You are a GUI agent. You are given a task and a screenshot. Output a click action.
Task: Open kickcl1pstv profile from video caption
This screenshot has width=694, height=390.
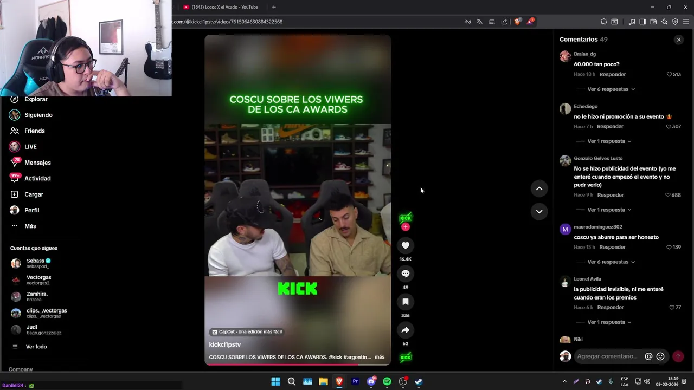click(x=225, y=344)
